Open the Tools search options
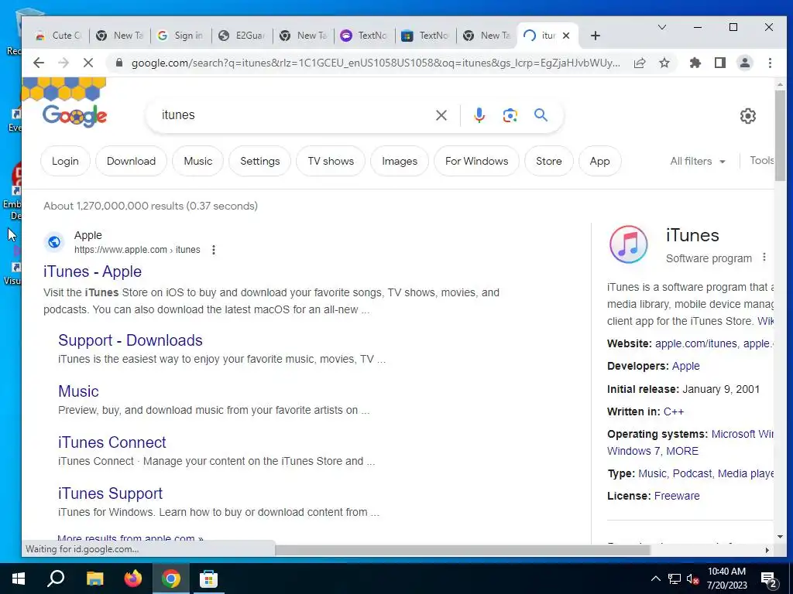This screenshot has width=793, height=594. [762, 160]
